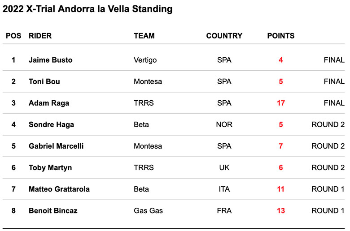
Task: Click the TEAM column header
Action: click(x=144, y=36)
